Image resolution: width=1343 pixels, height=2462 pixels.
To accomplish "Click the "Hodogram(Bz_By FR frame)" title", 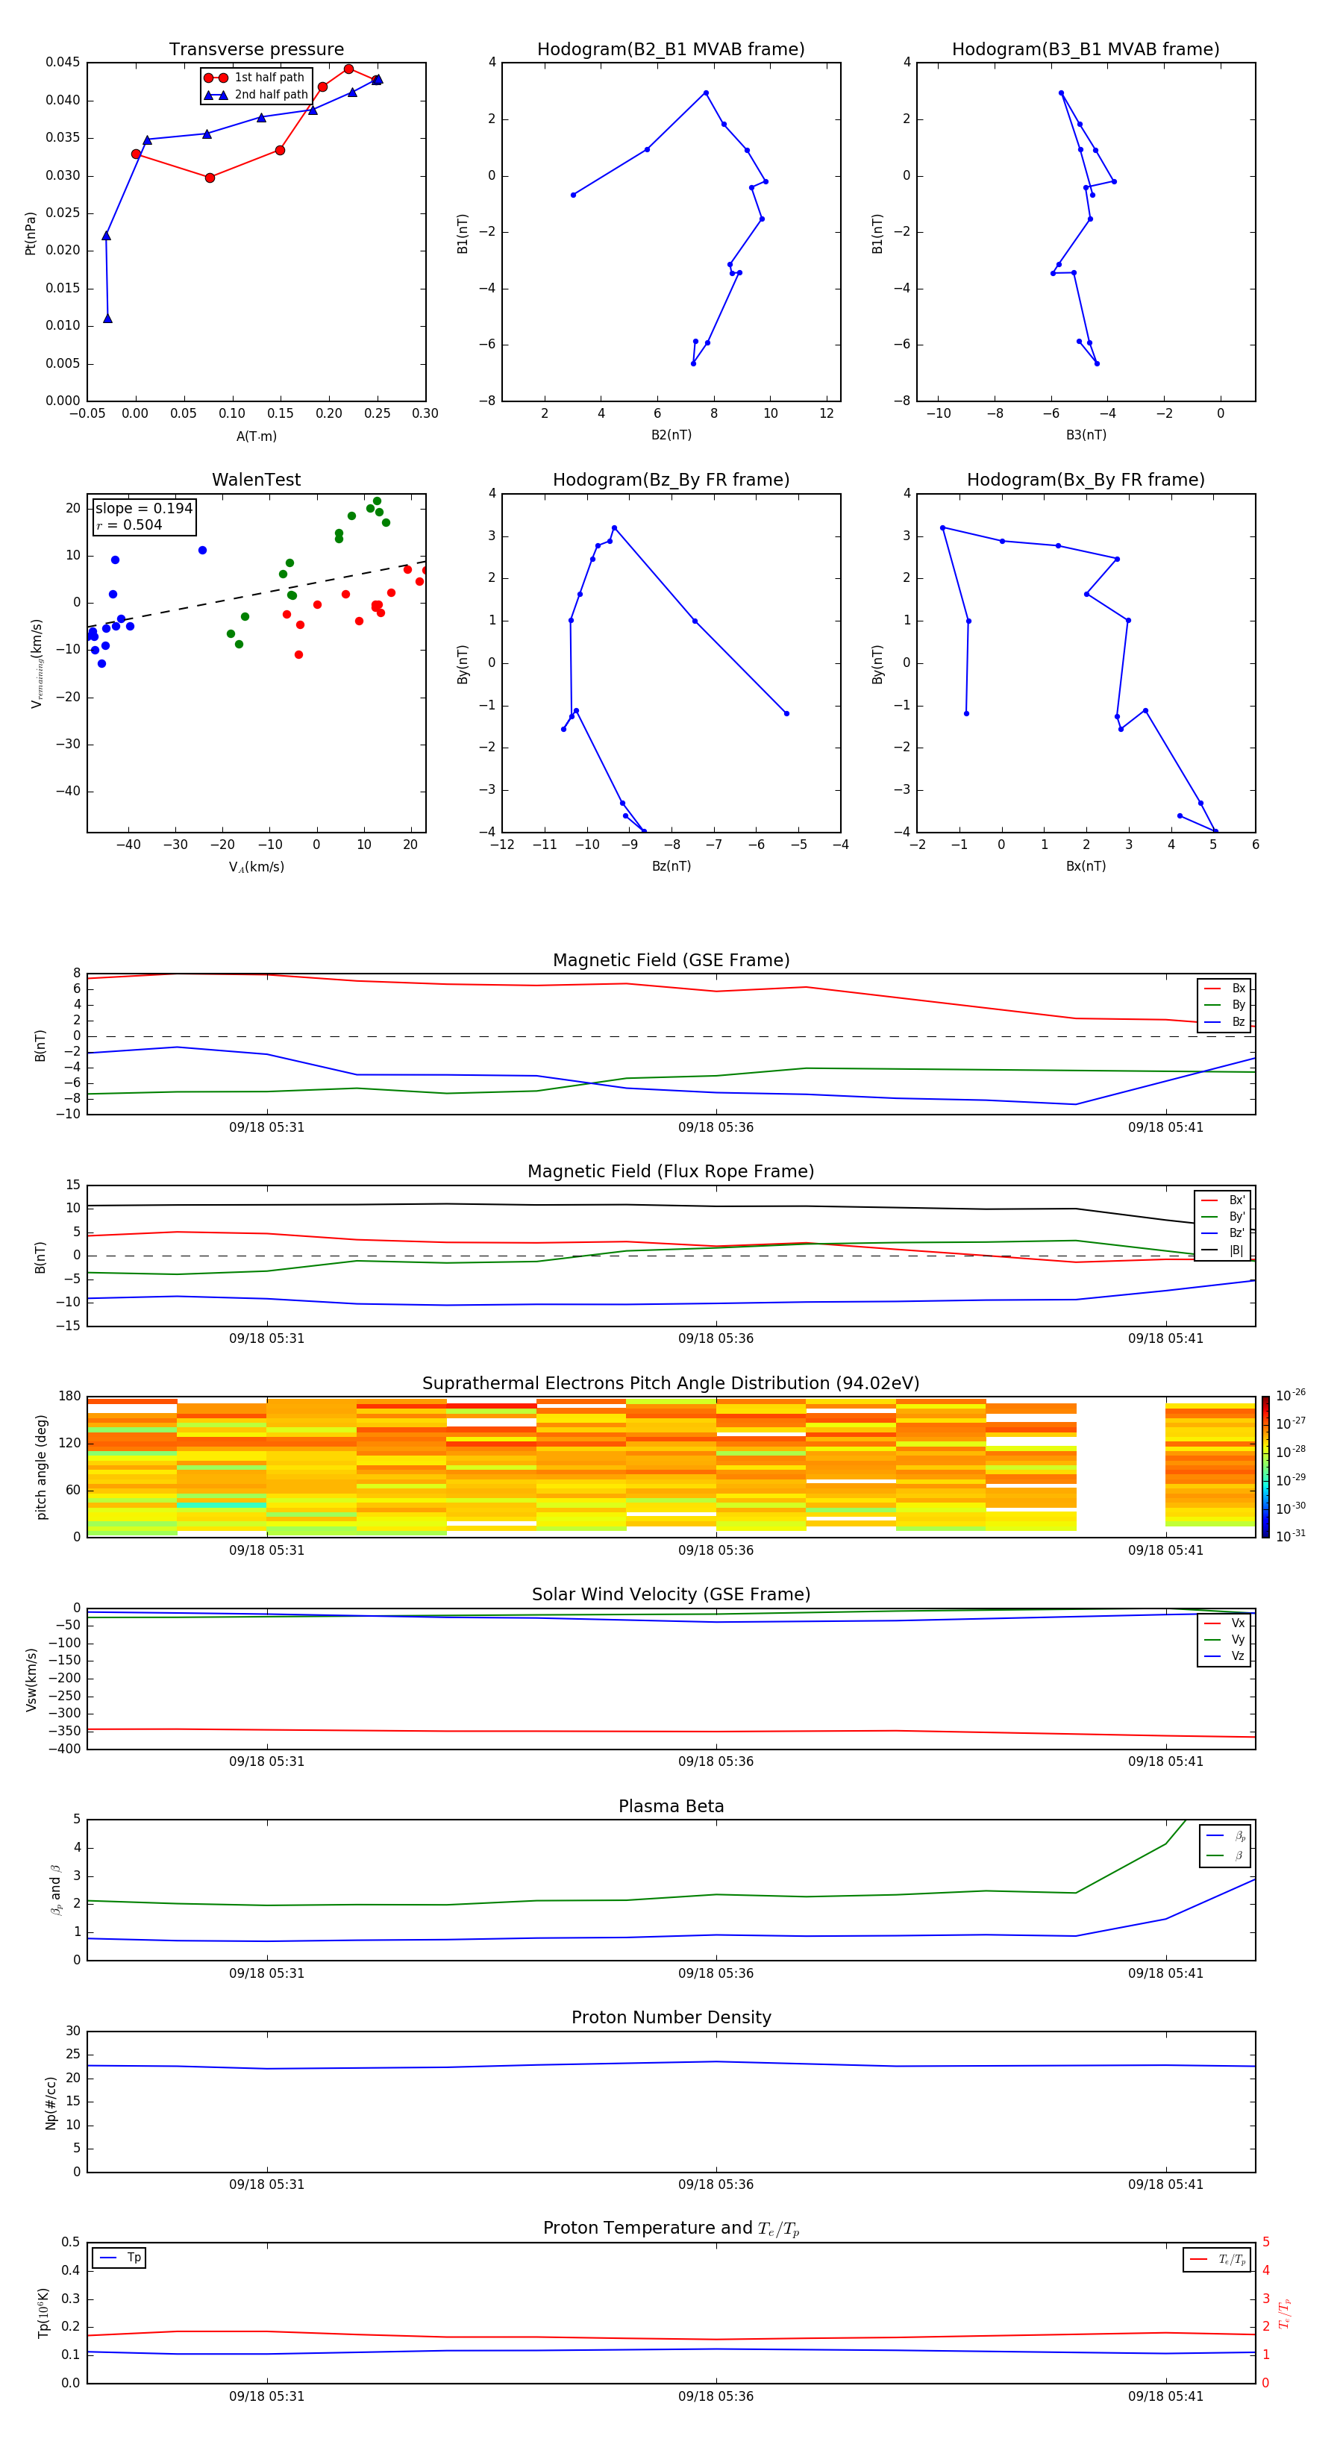I will (x=671, y=480).
